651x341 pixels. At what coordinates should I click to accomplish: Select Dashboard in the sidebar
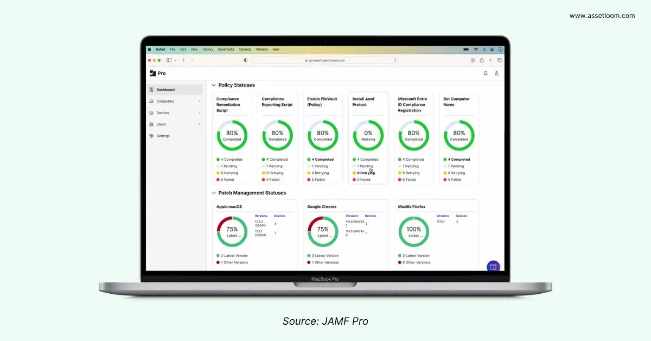165,90
